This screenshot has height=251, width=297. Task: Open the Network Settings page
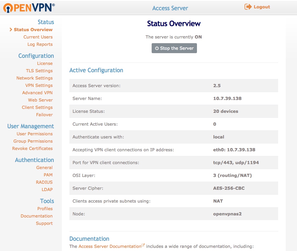(x=34, y=78)
